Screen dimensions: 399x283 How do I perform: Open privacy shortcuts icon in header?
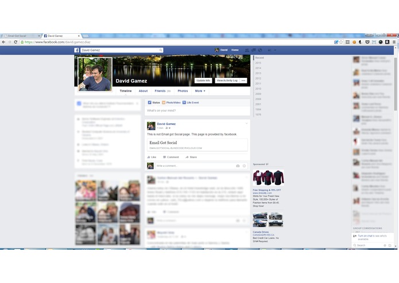click(269, 50)
